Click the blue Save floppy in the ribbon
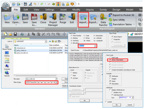 pos(25,17)
